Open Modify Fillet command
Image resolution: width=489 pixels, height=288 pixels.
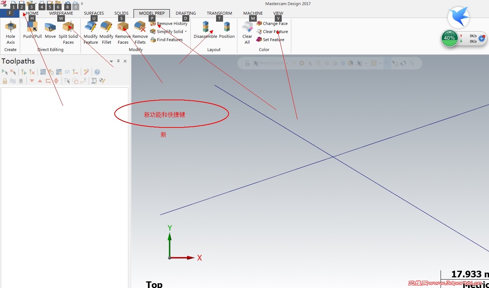coord(106,33)
